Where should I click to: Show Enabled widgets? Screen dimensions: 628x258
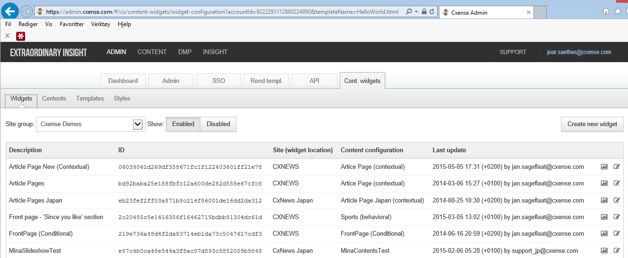tap(183, 124)
